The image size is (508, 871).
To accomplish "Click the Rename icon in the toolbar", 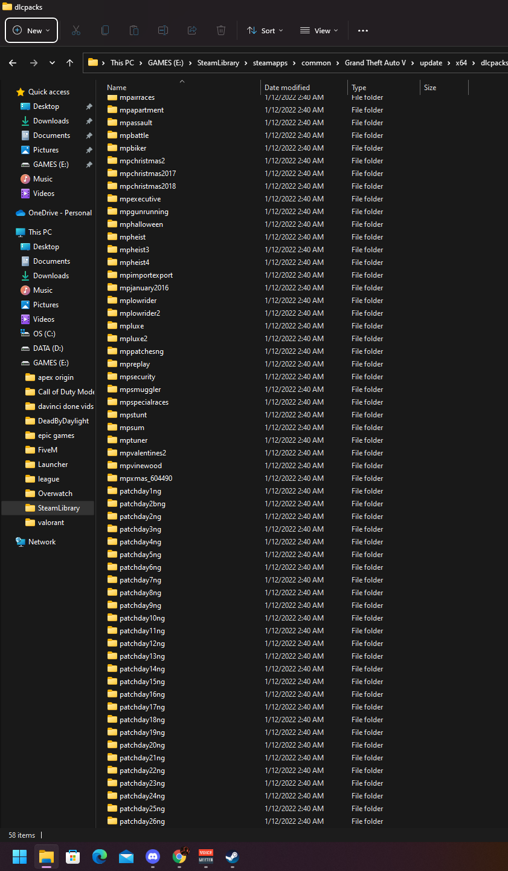I will point(163,30).
